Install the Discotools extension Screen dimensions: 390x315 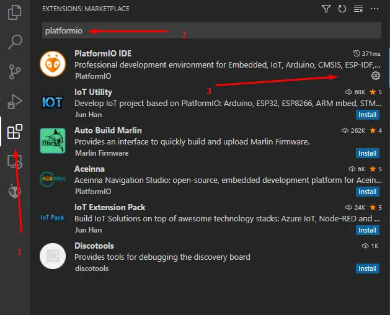367,268
